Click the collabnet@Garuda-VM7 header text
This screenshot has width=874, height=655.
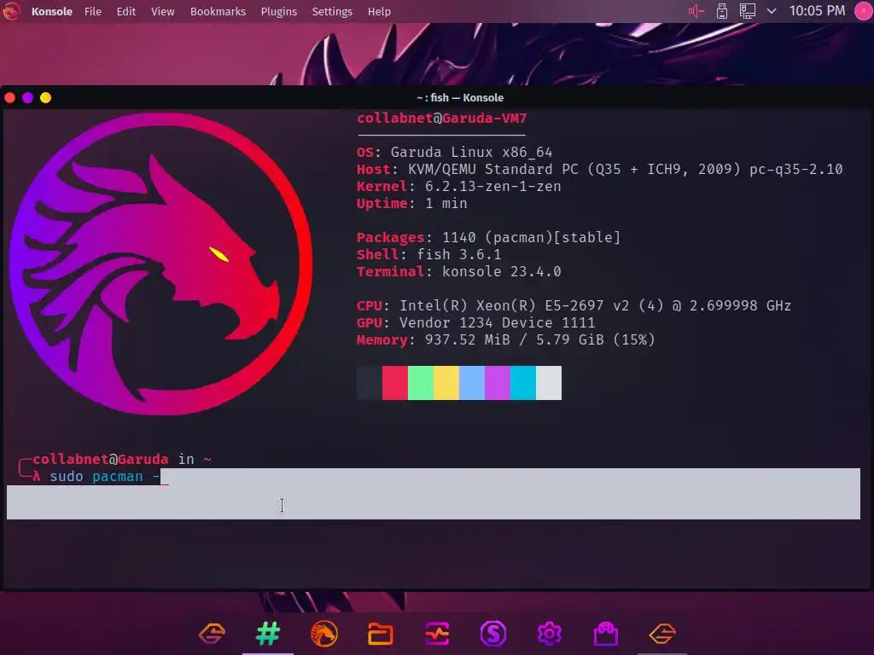(441, 118)
